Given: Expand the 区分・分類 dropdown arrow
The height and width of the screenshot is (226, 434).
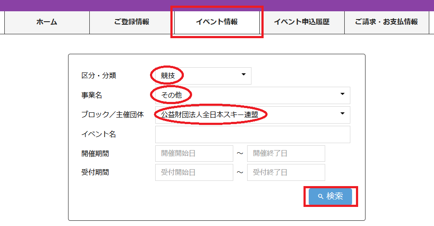Looking at the screenshot, I should [x=244, y=75].
